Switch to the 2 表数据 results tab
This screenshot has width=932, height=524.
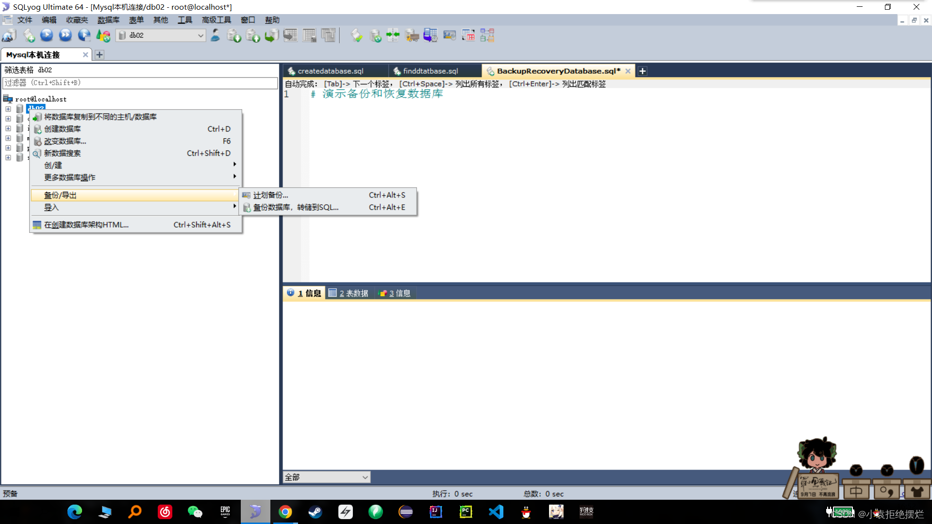coord(349,293)
